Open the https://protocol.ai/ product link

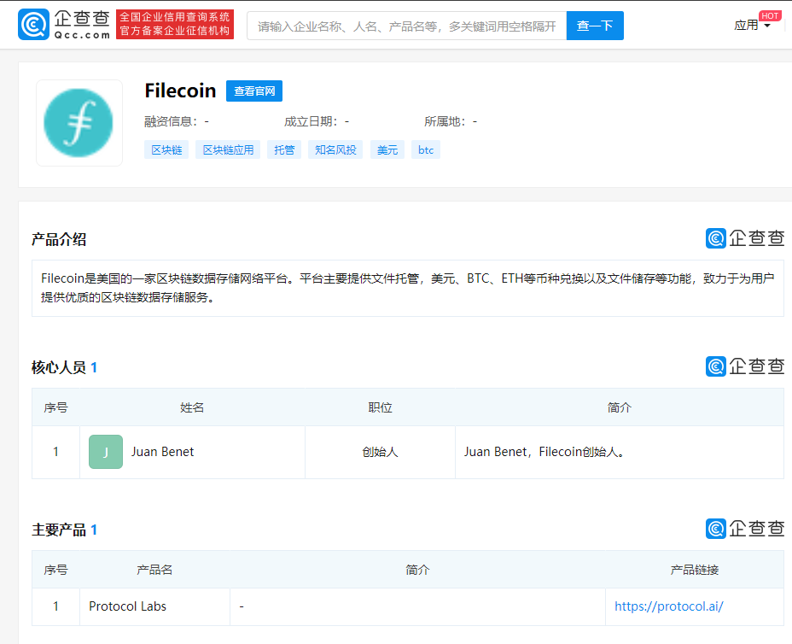pos(669,606)
